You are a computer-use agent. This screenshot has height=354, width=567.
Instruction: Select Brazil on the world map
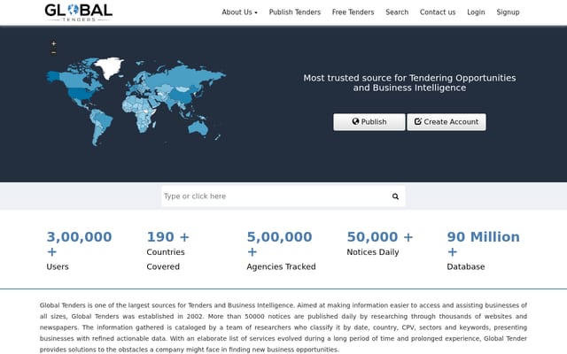coord(103,119)
